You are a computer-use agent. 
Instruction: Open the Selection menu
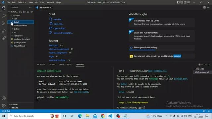[22, 2]
